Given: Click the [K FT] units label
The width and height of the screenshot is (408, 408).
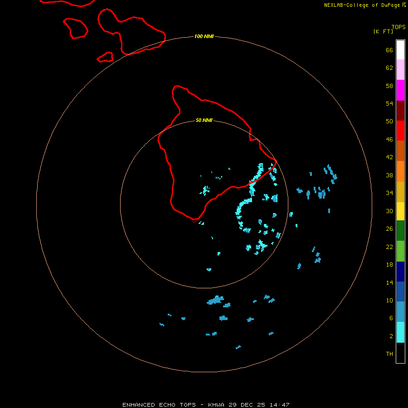Looking at the screenshot, I should pyautogui.click(x=383, y=31).
